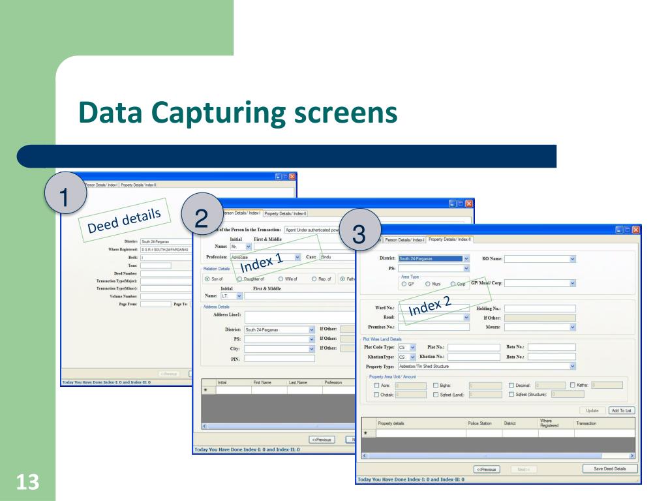Click the Next>> button in Index 2 window
668x501 pixels.
524,470
